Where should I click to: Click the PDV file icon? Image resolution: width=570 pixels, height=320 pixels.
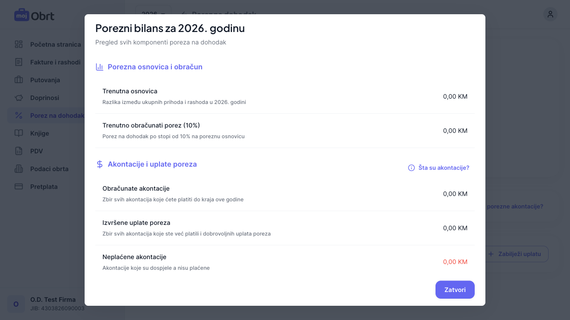(19, 151)
